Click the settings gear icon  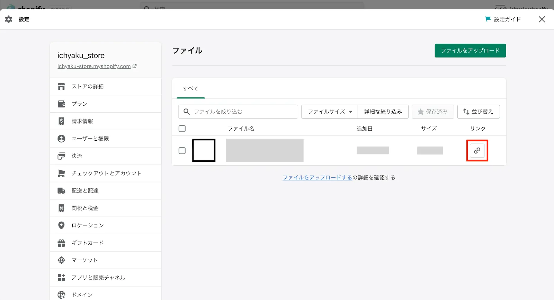pyautogui.click(x=9, y=19)
